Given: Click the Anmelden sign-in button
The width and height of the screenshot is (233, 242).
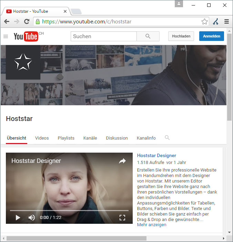Looking at the screenshot, I should (212, 36).
